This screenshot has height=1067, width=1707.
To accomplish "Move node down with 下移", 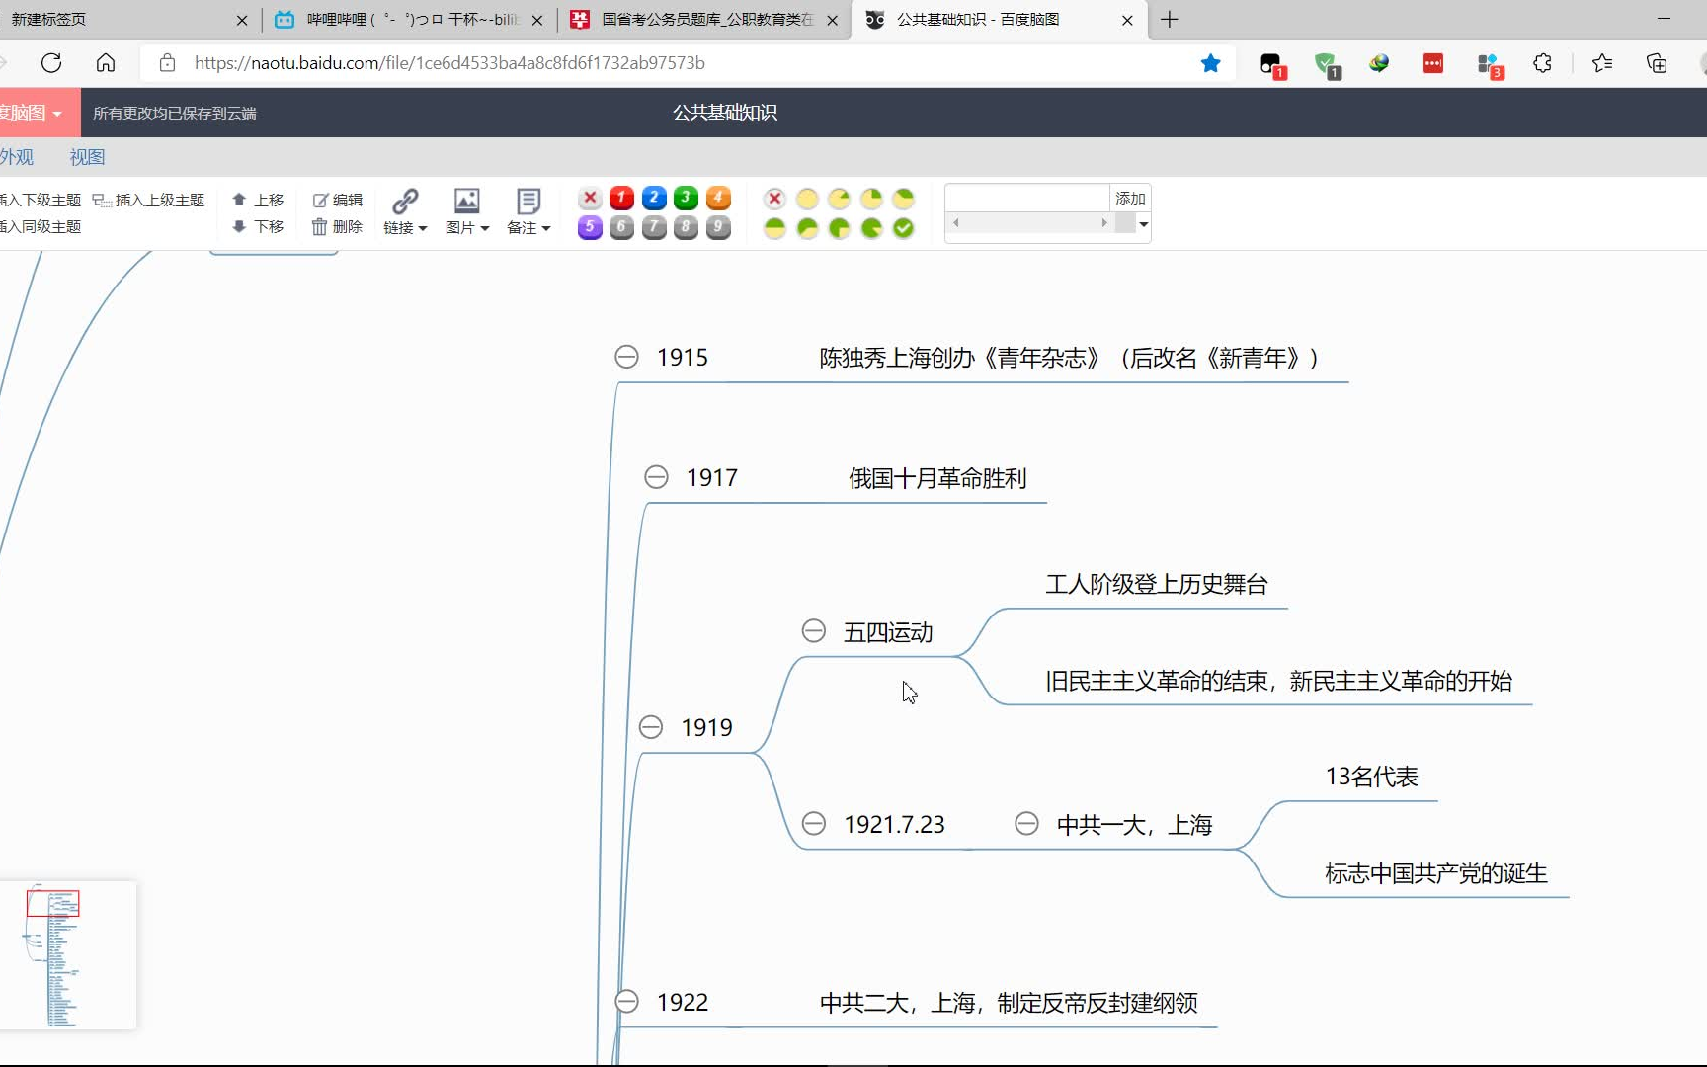I will click(x=258, y=226).
